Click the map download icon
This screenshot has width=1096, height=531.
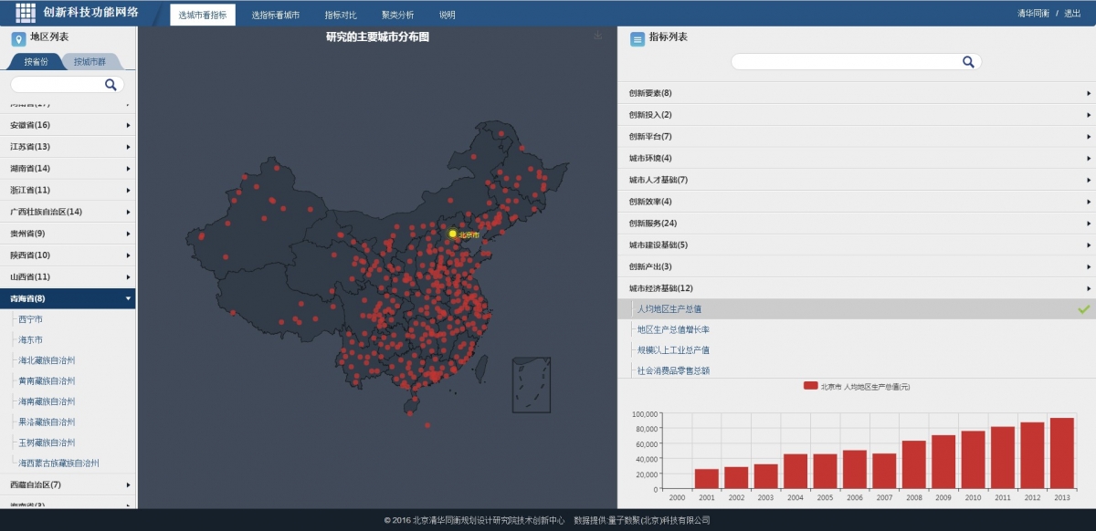[x=598, y=36]
